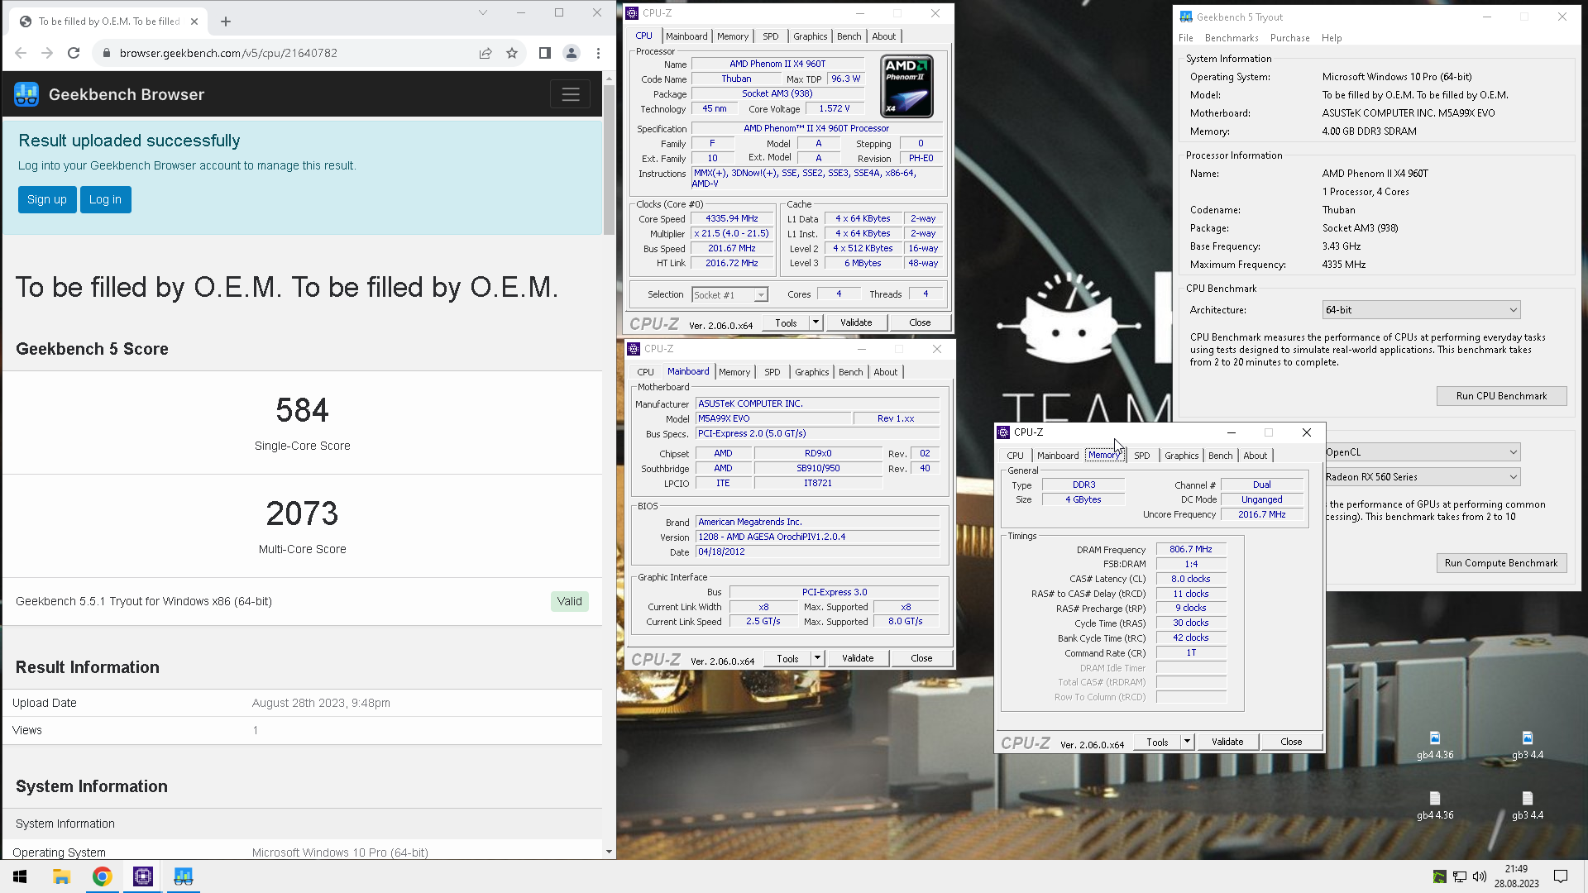Open Tools dropdown arrow in top CPU-Z window
The height and width of the screenshot is (893, 1588).
point(816,322)
